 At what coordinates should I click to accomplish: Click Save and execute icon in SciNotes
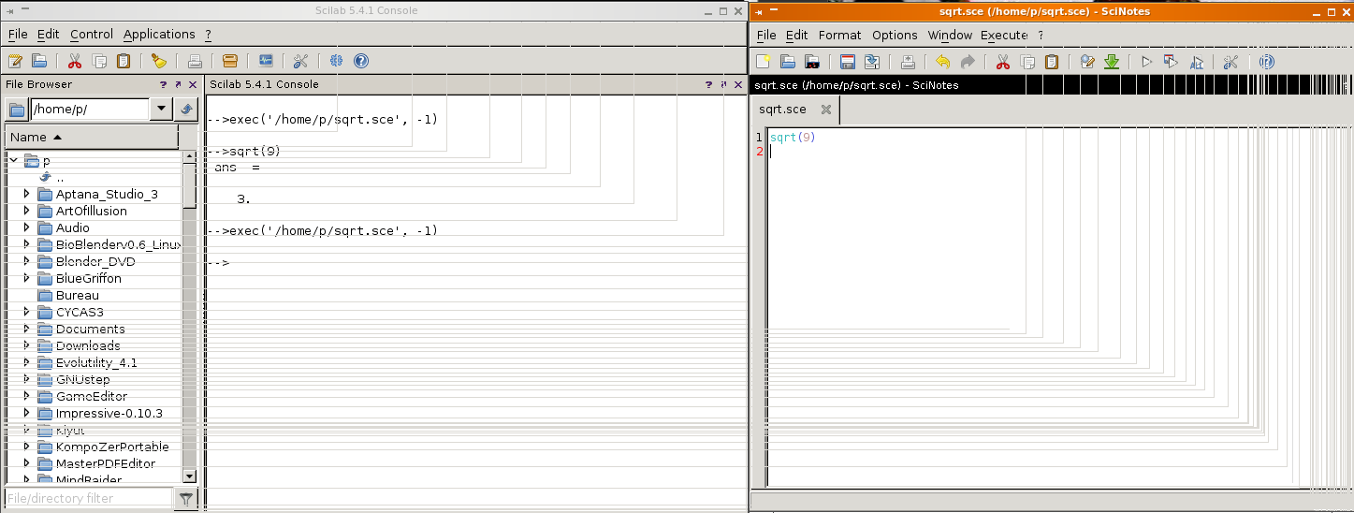tap(1171, 62)
